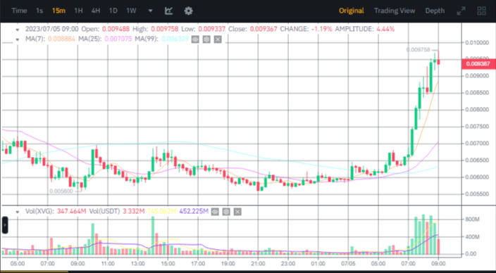Expand chart to fullscreen
This screenshot has height=273, width=496.
point(461,11)
